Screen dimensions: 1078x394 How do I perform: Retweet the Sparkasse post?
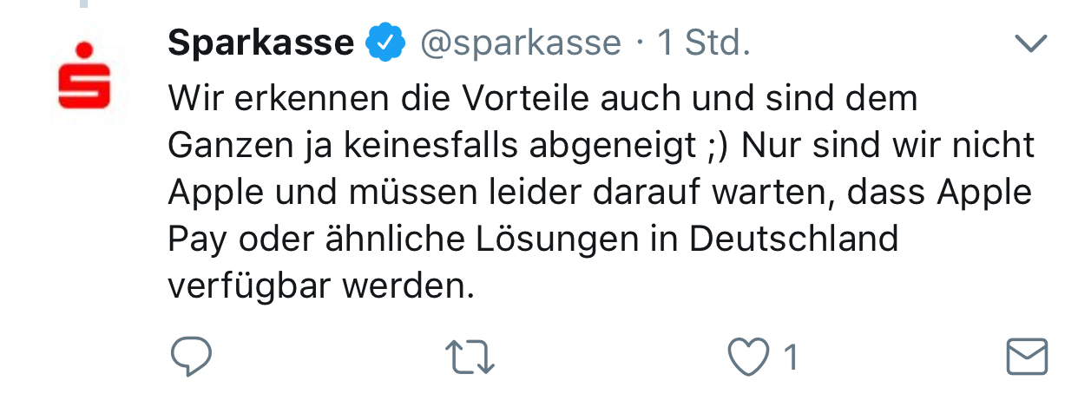click(469, 357)
